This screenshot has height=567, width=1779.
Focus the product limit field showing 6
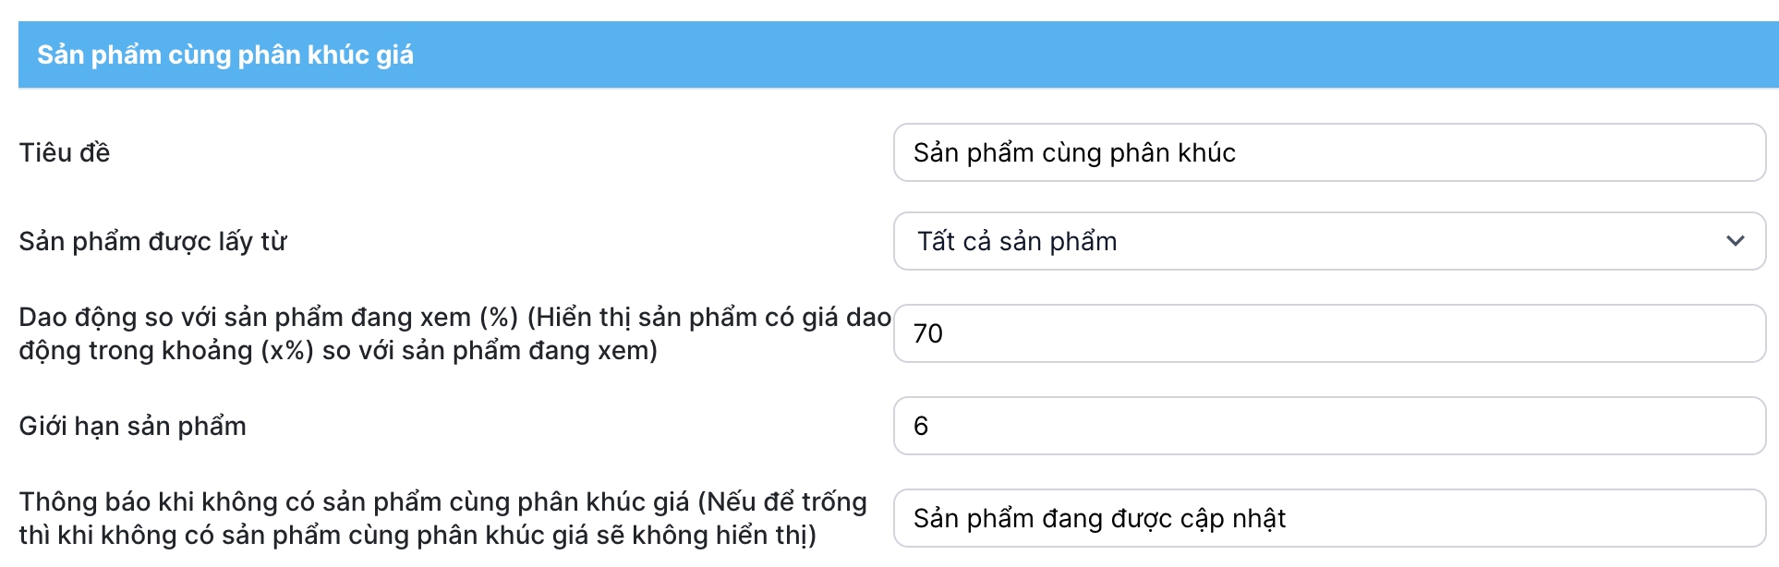pos(1328,426)
